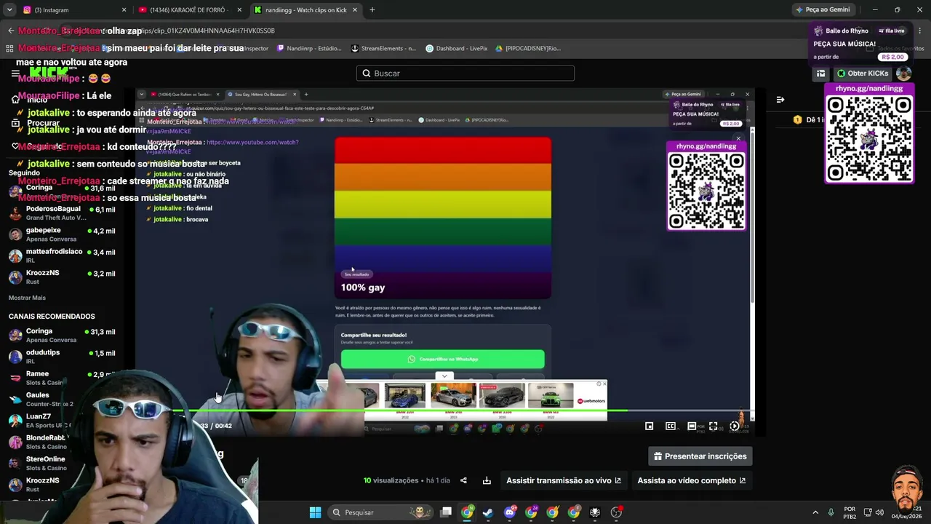
Task: Close the Instagram tab
Action: tap(124, 10)
